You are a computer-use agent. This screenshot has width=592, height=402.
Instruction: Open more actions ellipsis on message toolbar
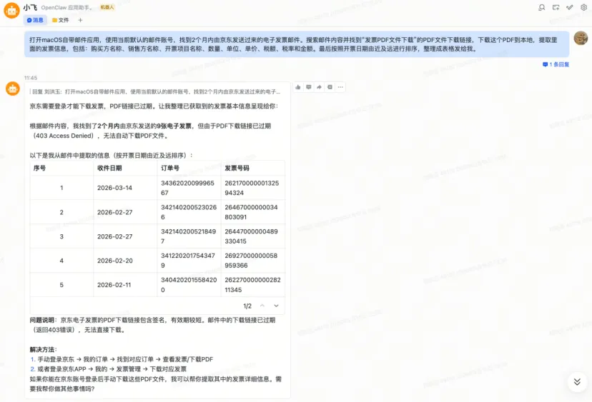click(340, 87)
